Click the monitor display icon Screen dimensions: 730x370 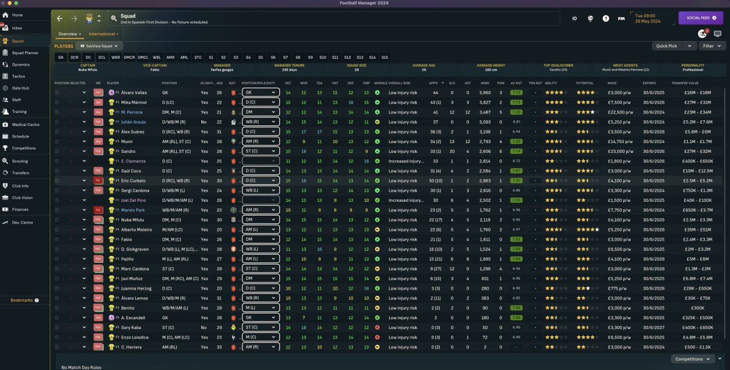click(x=717, y=34)
